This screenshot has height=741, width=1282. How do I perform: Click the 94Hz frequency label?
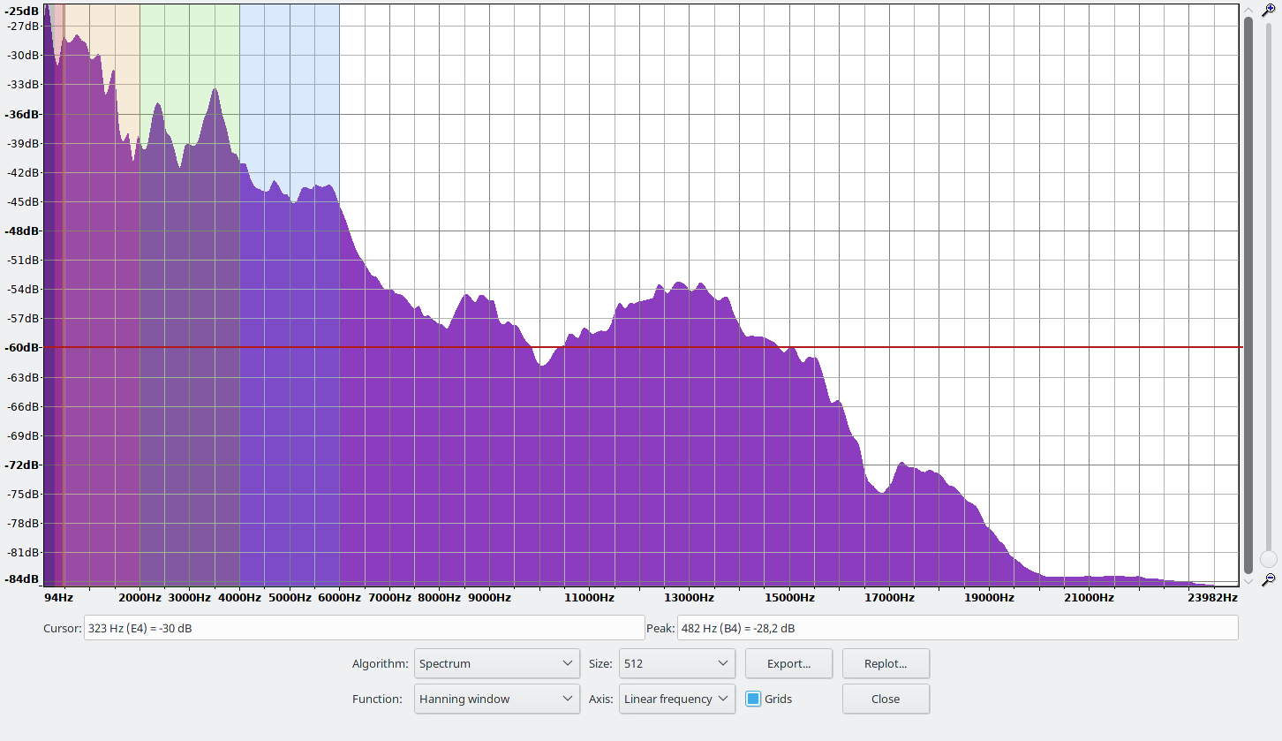58,598
